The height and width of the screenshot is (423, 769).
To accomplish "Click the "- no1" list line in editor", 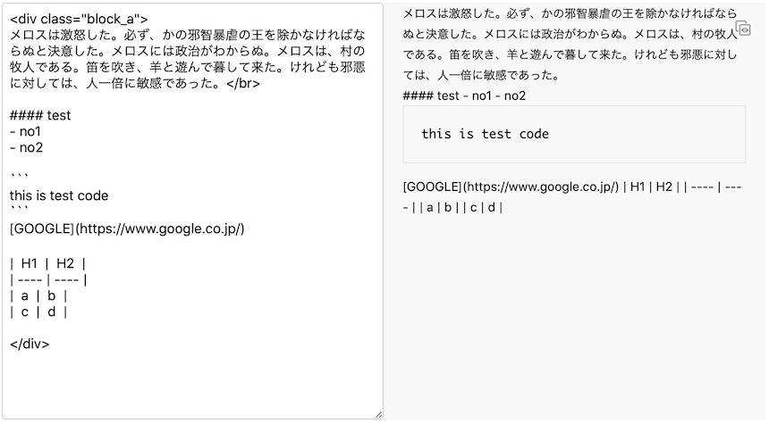I will [27, 131].
